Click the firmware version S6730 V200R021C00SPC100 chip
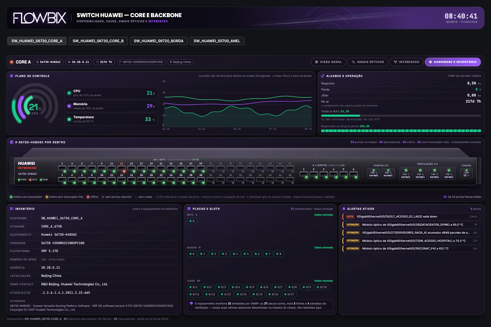The image size is (491, 327). (141, 62)
